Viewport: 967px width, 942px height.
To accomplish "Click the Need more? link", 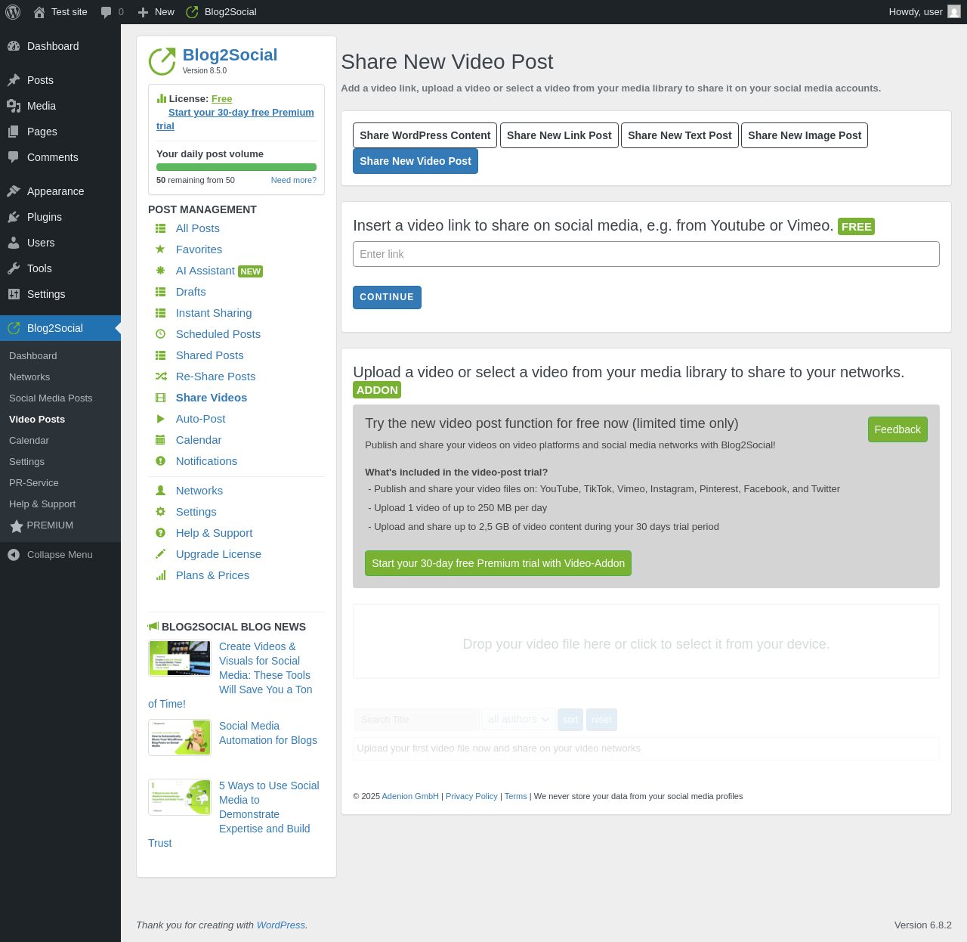I will point(294,180).
